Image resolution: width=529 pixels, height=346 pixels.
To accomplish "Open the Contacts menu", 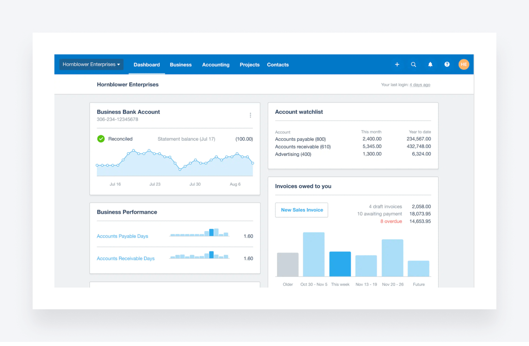I will point(278,65).
